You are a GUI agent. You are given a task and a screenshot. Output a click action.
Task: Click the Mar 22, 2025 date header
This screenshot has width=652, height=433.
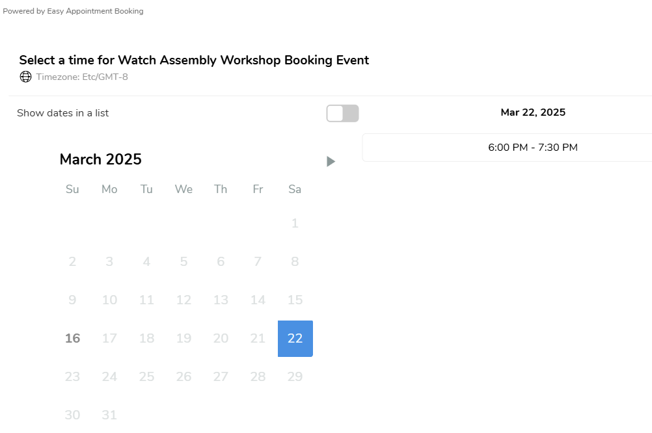tap(533, 112)
